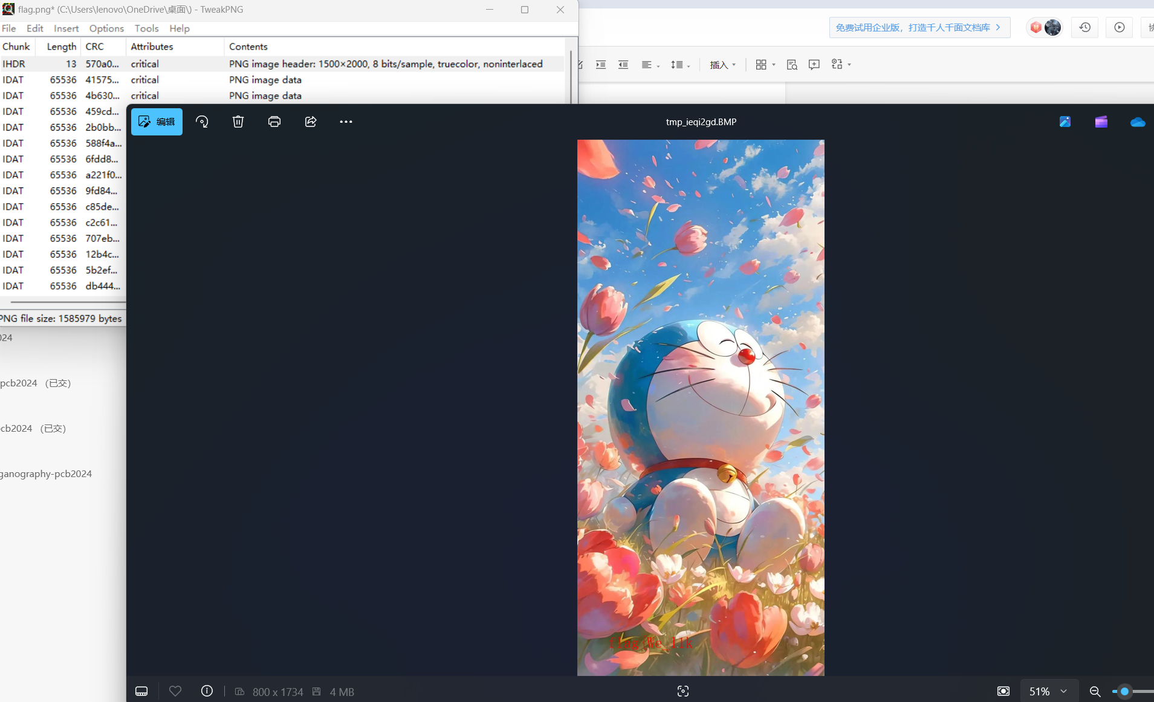Select the IDAT row with CRC 4b630...
The height and width of the screenshot is (702, 1154).
click(x=282, y=96)
